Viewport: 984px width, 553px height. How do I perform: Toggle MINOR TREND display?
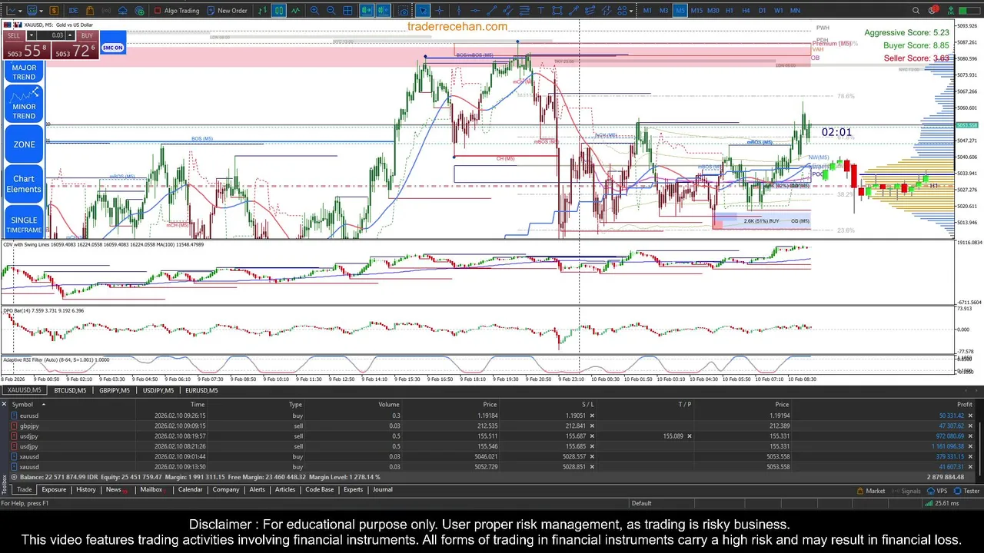24,104
